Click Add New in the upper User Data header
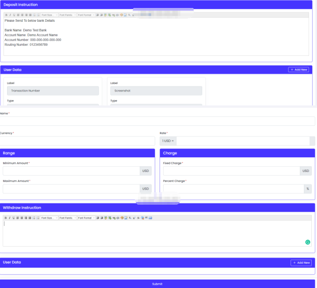 [x=299, y=70]
